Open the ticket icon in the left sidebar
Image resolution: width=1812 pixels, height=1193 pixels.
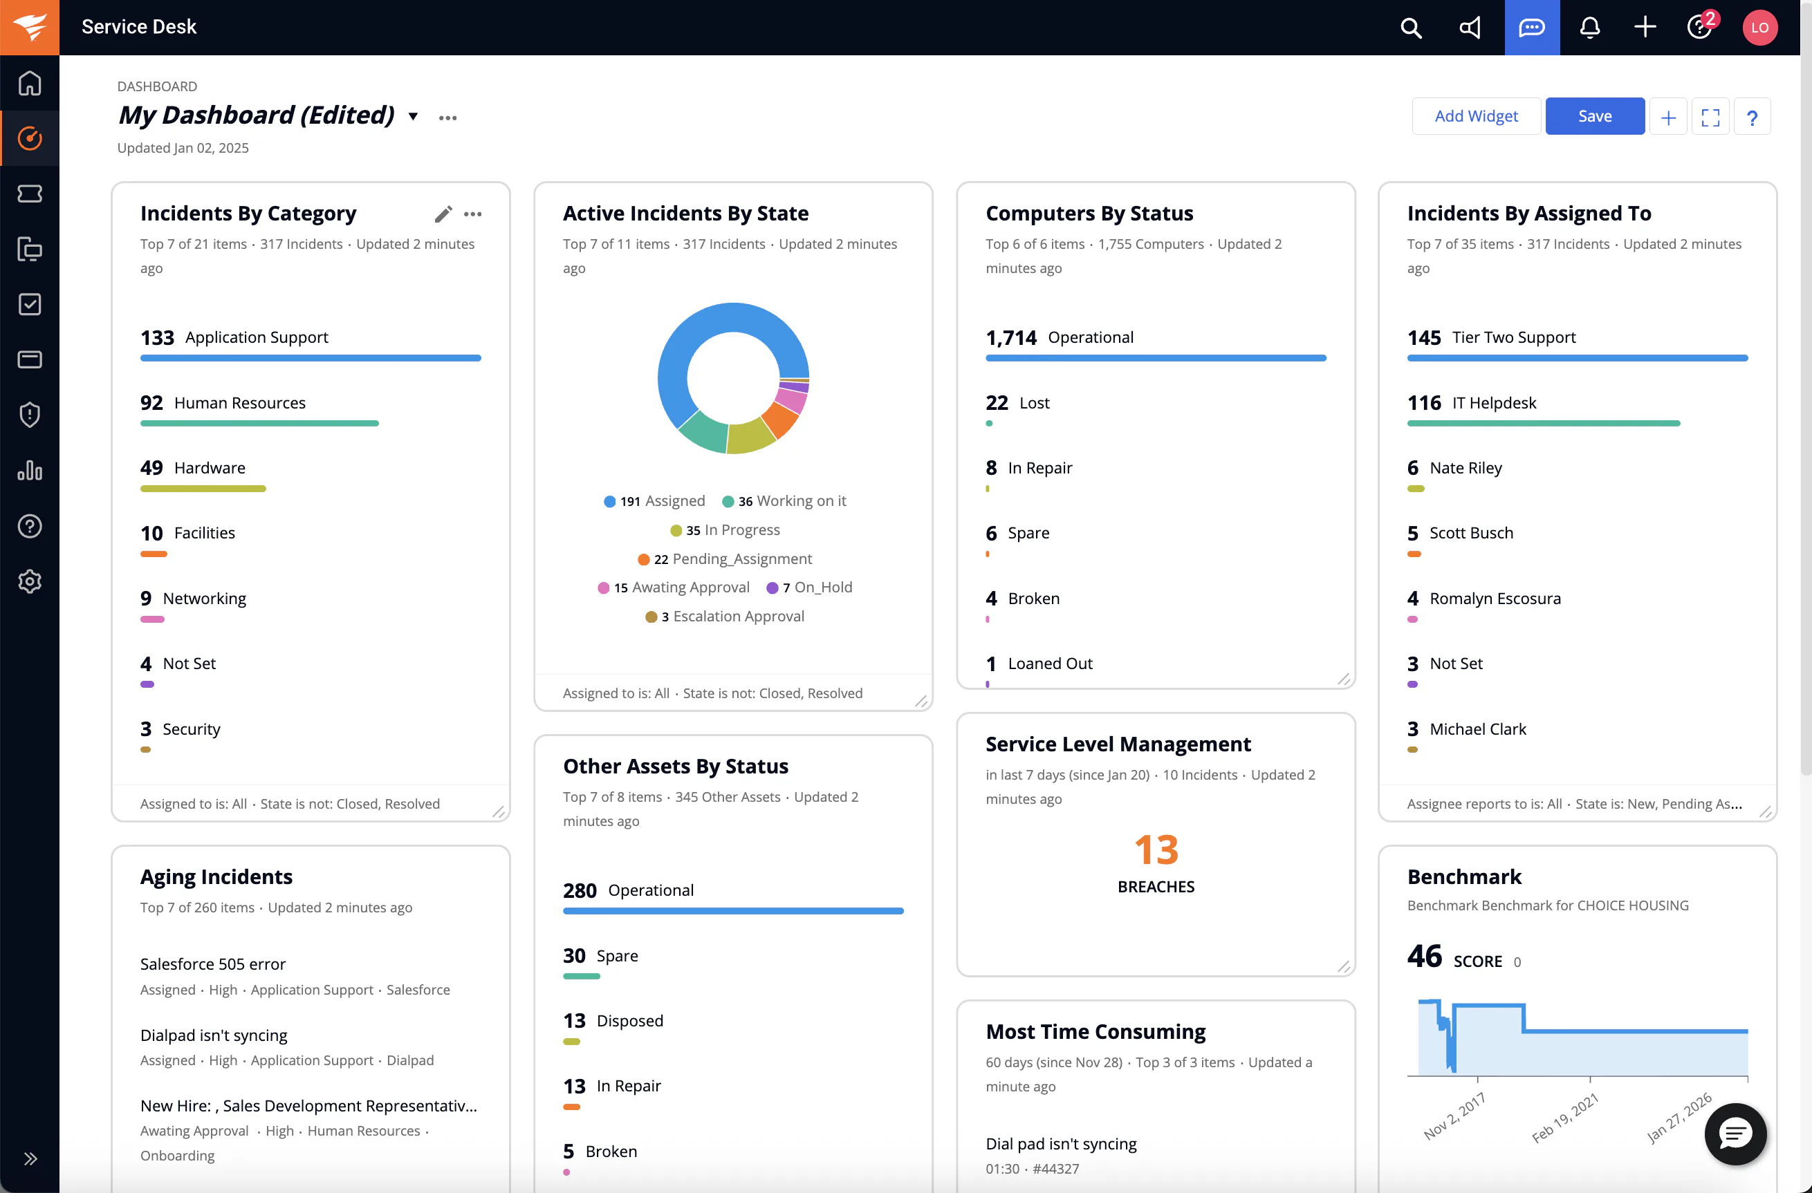pyautogui.click(x=30, y=194)
